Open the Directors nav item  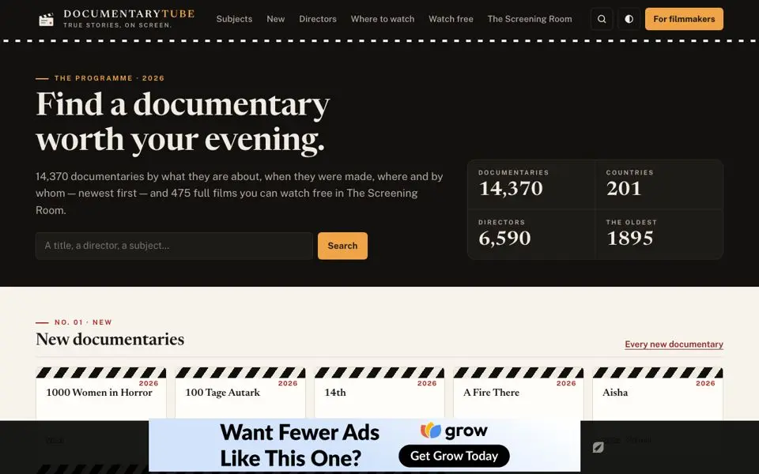point(318,19)
